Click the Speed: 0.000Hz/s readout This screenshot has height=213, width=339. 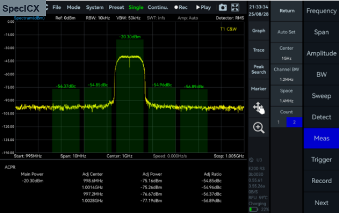169,156
